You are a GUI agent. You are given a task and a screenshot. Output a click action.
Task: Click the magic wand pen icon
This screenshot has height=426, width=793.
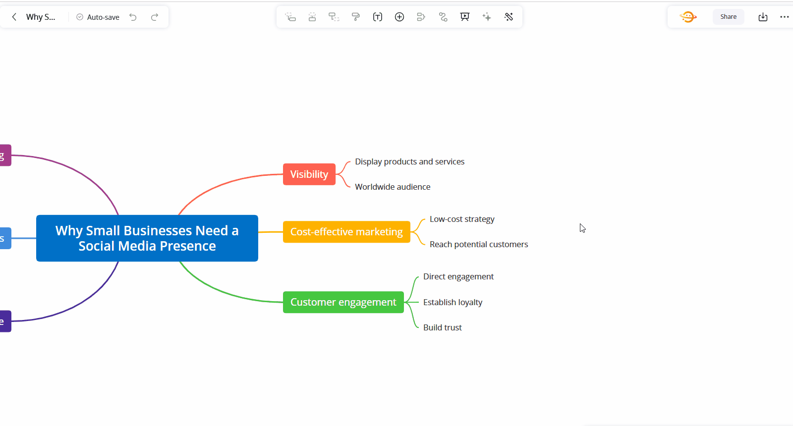pos(509,17)
